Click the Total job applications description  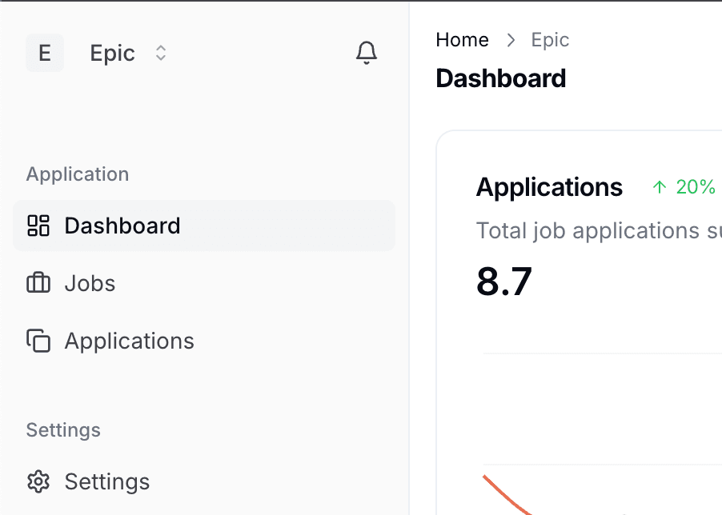(599, 230)
